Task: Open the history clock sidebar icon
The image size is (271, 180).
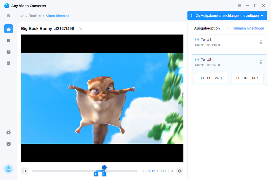Action: [8, 52]
